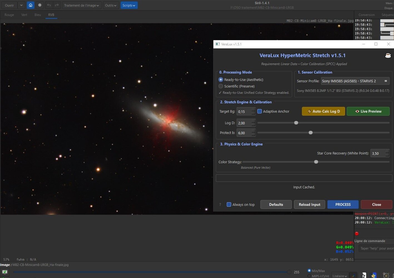Image resolution: width=394 pixels, height=278 pixels.
Task: Click the Color Strategy slider handle
Action: (x=316, y=162)
